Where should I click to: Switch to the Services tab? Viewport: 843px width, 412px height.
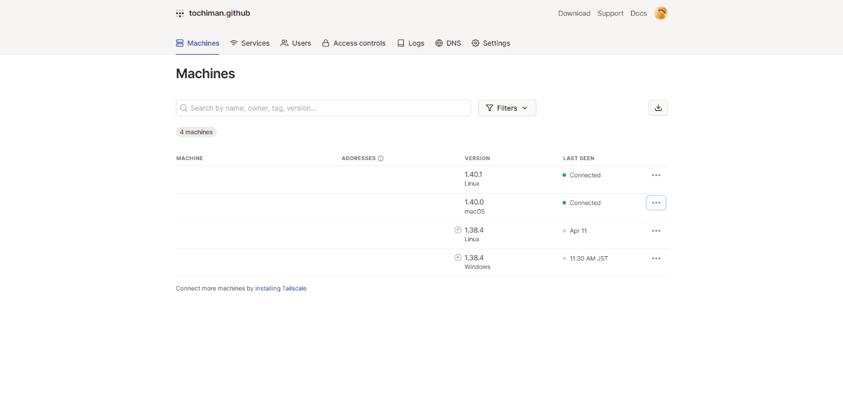(x=250, y=43)
